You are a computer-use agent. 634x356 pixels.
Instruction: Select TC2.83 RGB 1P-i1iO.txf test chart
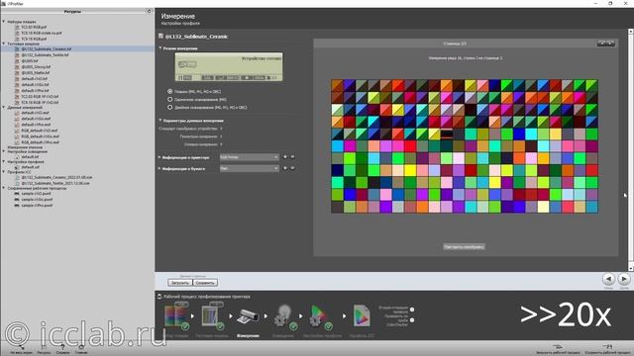[40, 97]
